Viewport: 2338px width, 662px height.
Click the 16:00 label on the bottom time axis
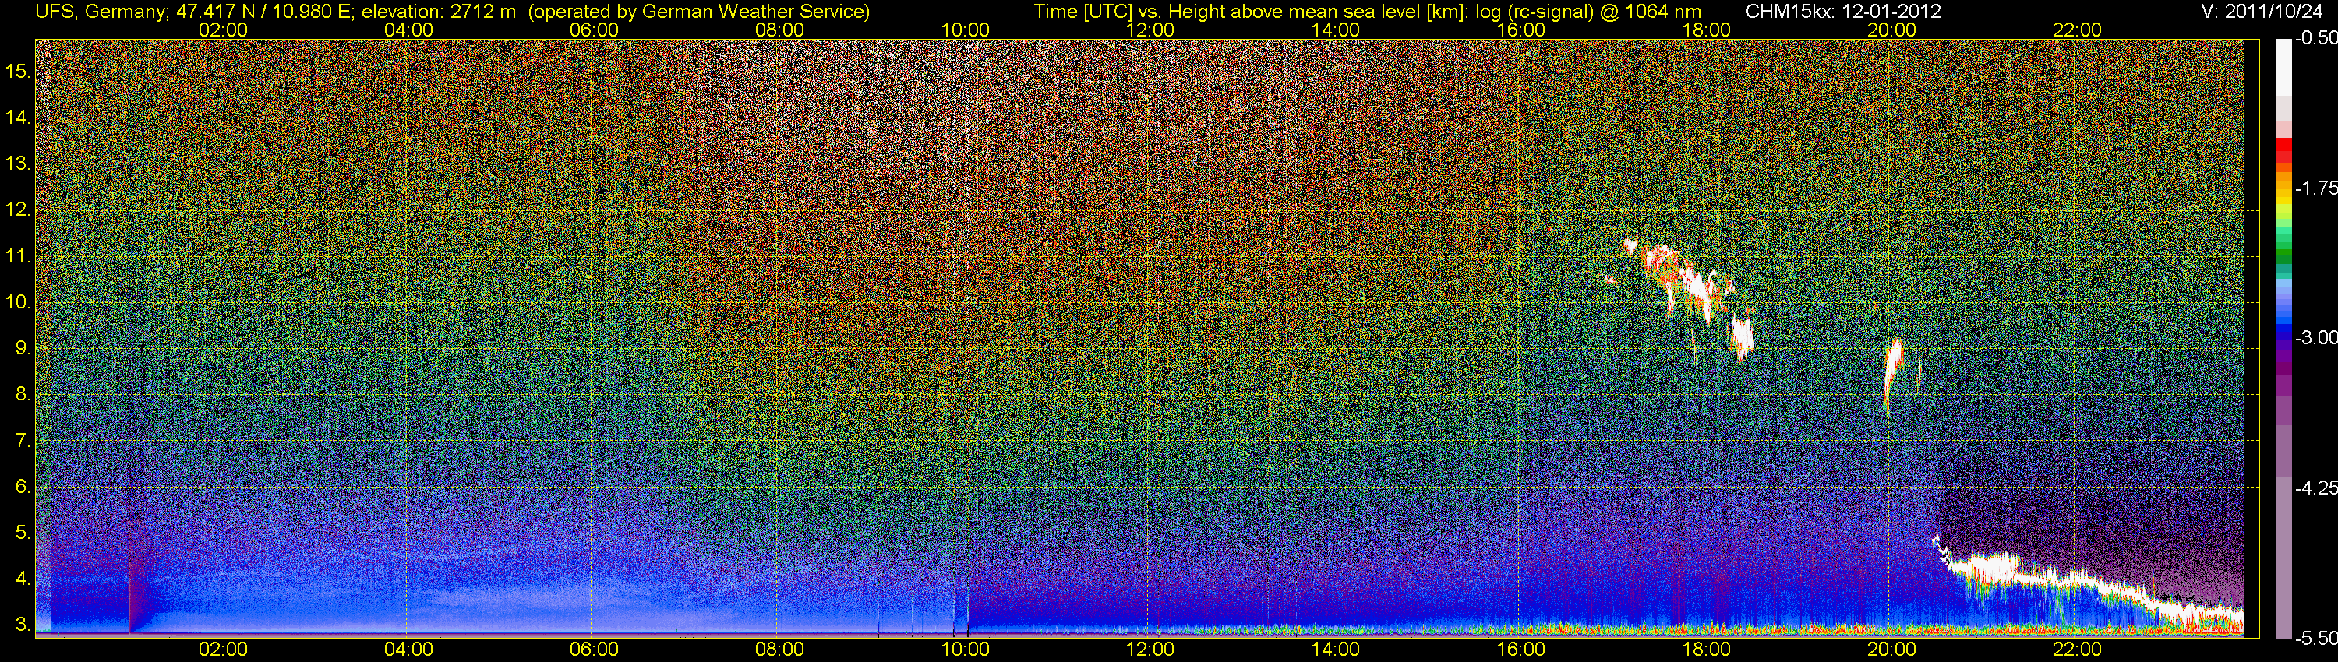pyautogui.click(x=1520, y=650)
